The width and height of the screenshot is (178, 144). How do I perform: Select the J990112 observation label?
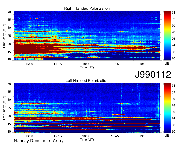(x=153, y=75)
